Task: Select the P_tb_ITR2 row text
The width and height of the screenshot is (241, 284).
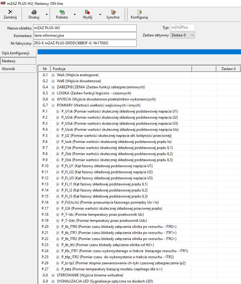Action: point(119,239)
